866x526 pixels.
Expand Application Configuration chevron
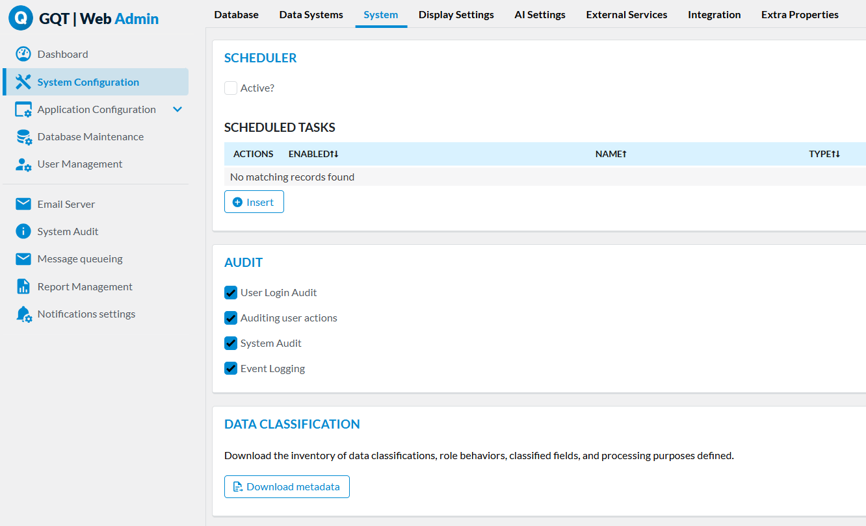coord(177,110)
